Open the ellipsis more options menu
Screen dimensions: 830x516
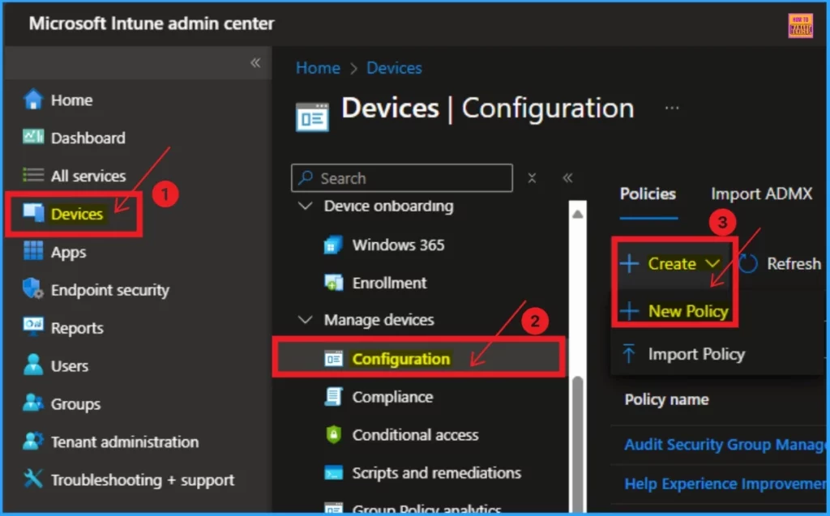pyautogui.click(x=672, y=108)
